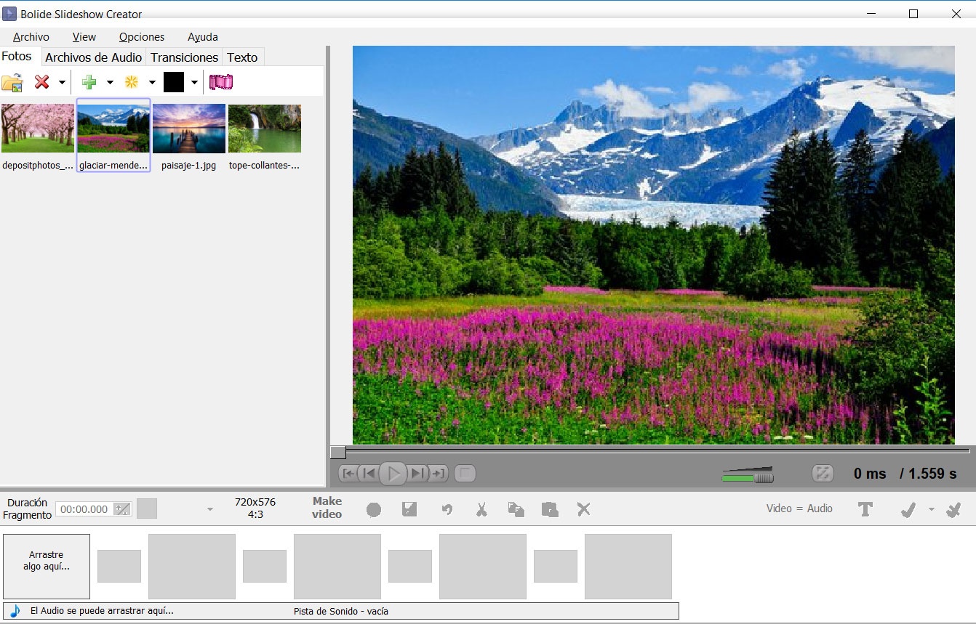Image resolution: width=976 pixels, height=624 pixels.
Task: Click the scissors cut icon
Action: pyautogui.click(x=481, y=509)
